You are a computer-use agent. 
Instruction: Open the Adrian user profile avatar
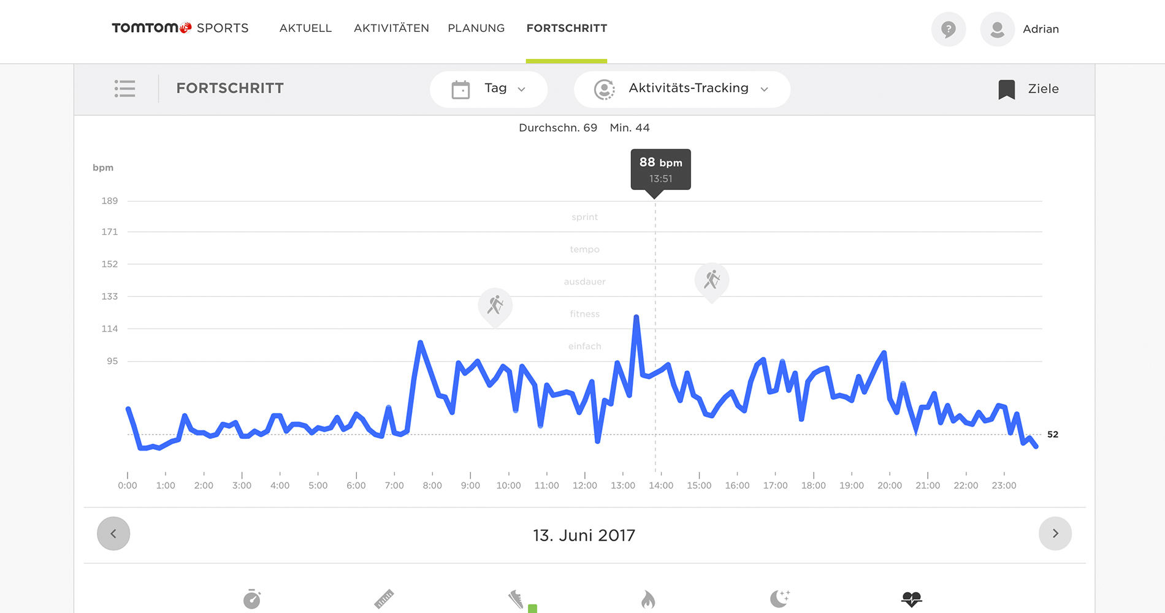click(997, 29)
